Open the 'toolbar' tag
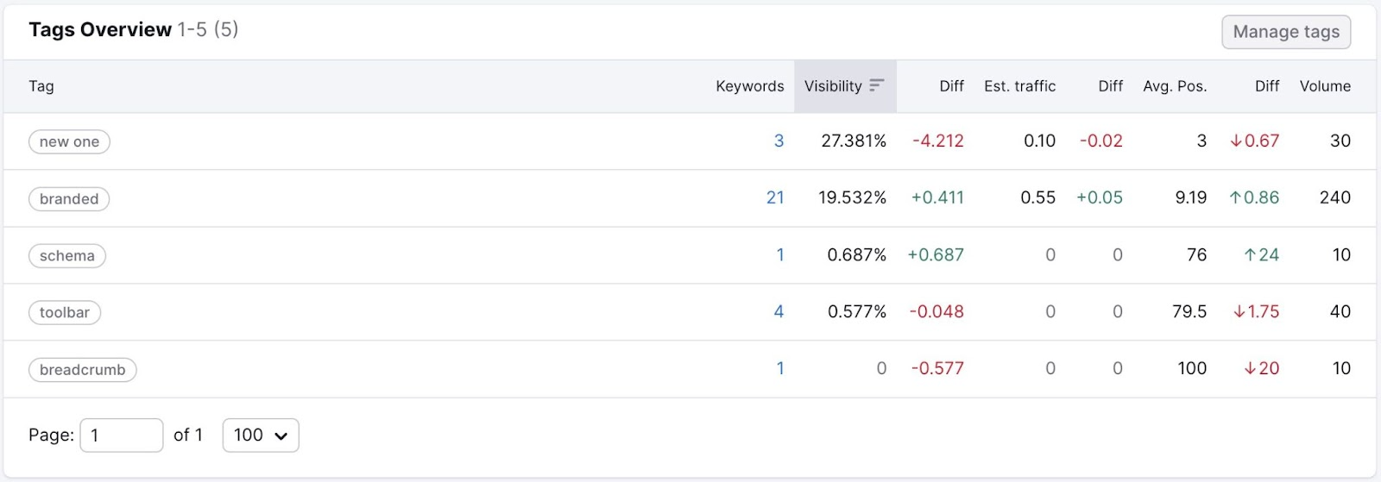 pyautogui.click(x=65, y=313)
